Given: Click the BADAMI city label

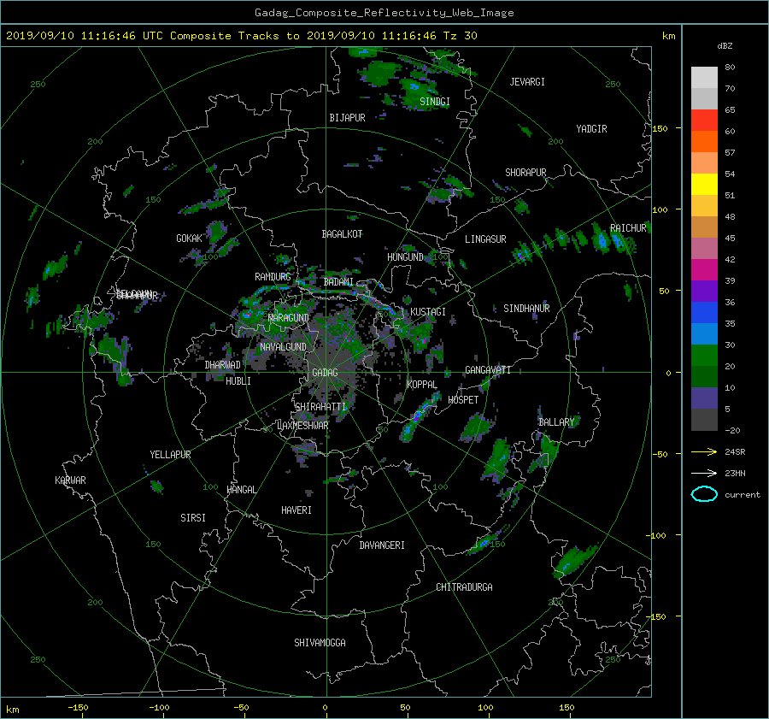Looking at the screenshot, I should click(x=338, y=282).
